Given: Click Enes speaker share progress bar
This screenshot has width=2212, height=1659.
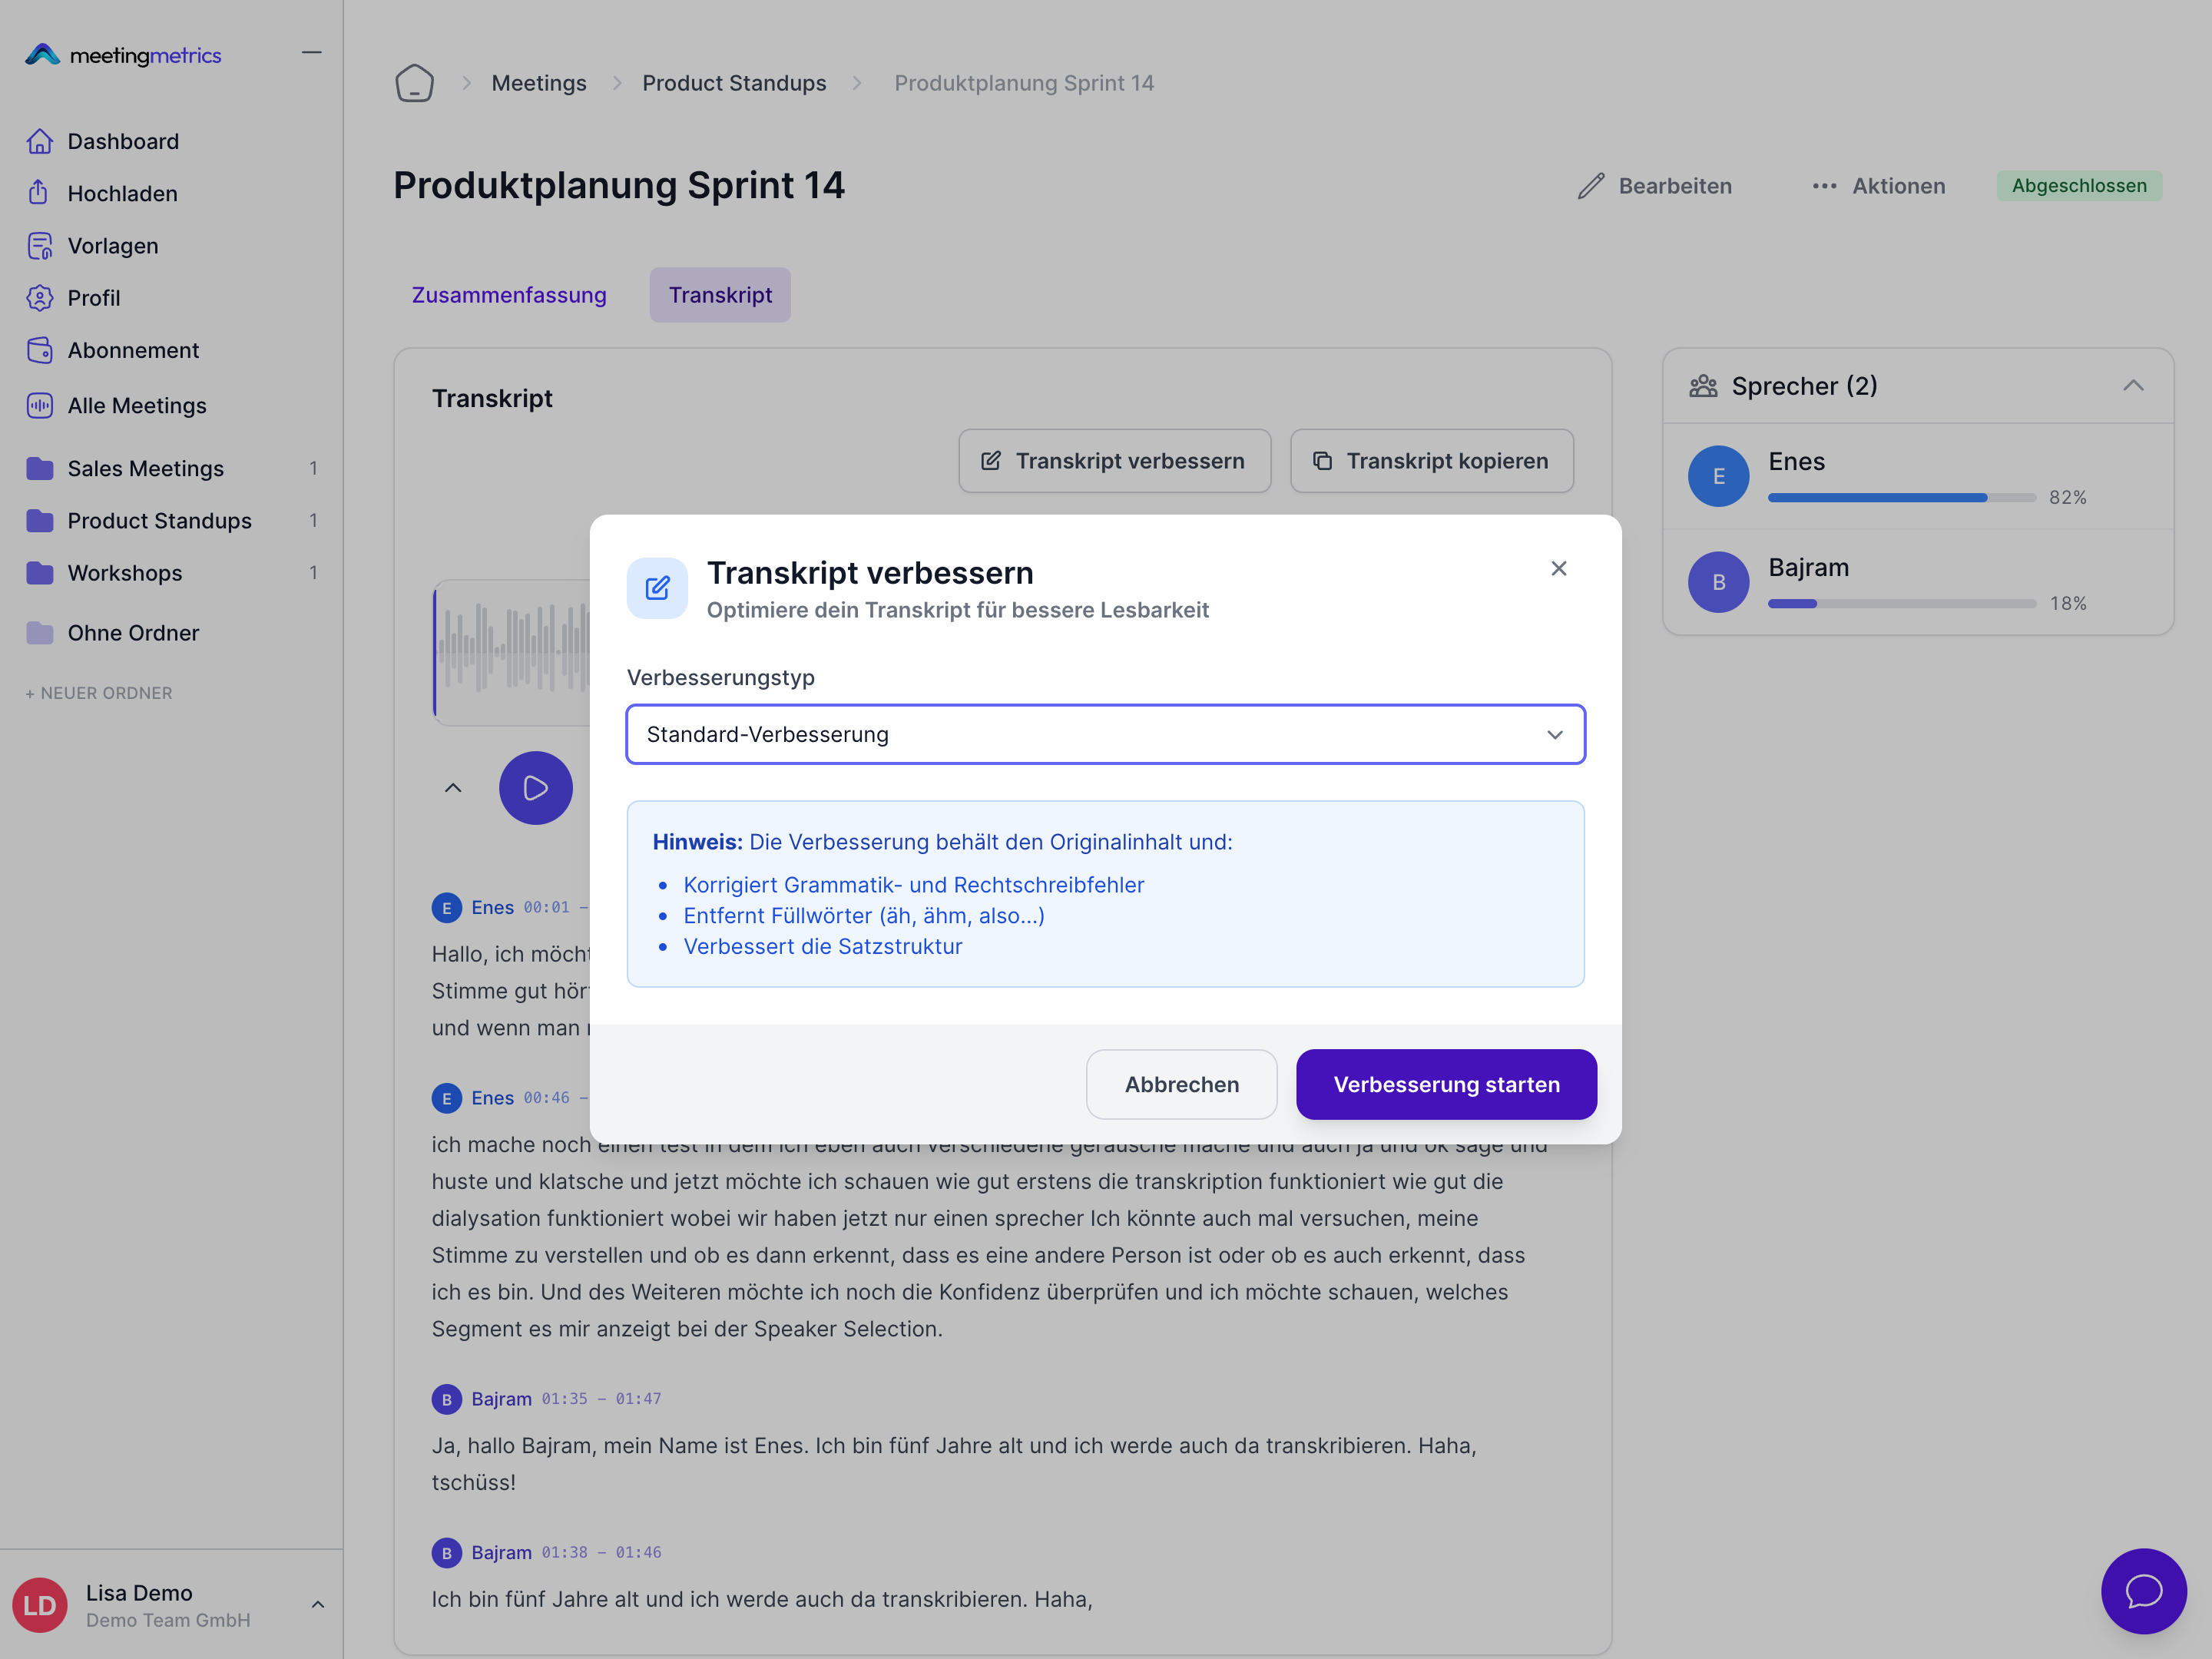Looking at the screenshot, I should (x=1900, y=497).
